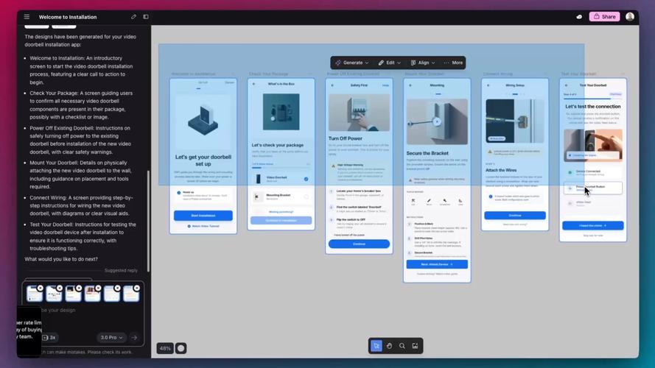
Task: Expand the Generate dropdown
Action: 352,63
